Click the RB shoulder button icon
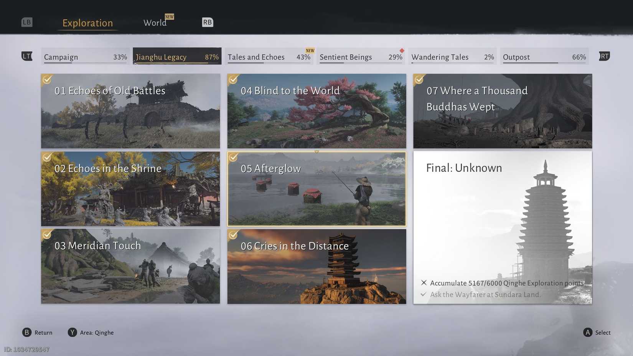633x356 pixels. (207, 22)
